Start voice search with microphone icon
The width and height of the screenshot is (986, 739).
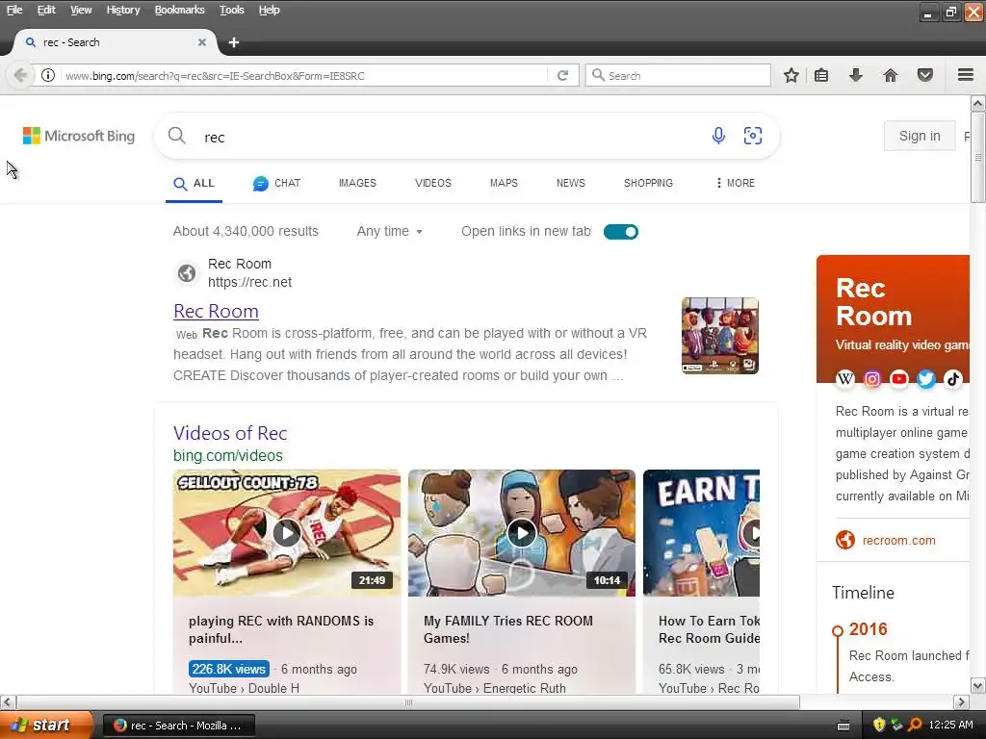pos(718,135)
